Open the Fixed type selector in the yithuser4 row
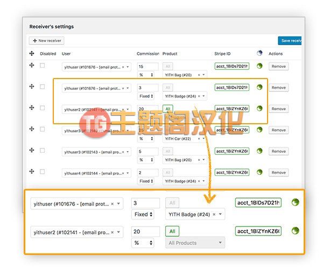Screen dimensions: 323x269 point(146,181)
